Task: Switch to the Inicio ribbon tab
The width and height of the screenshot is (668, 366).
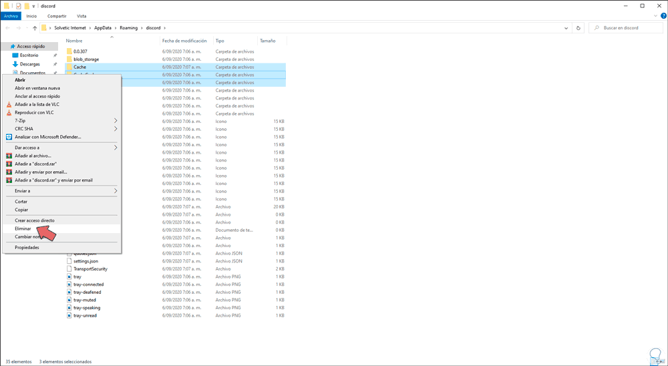Action: click(31, 16)
